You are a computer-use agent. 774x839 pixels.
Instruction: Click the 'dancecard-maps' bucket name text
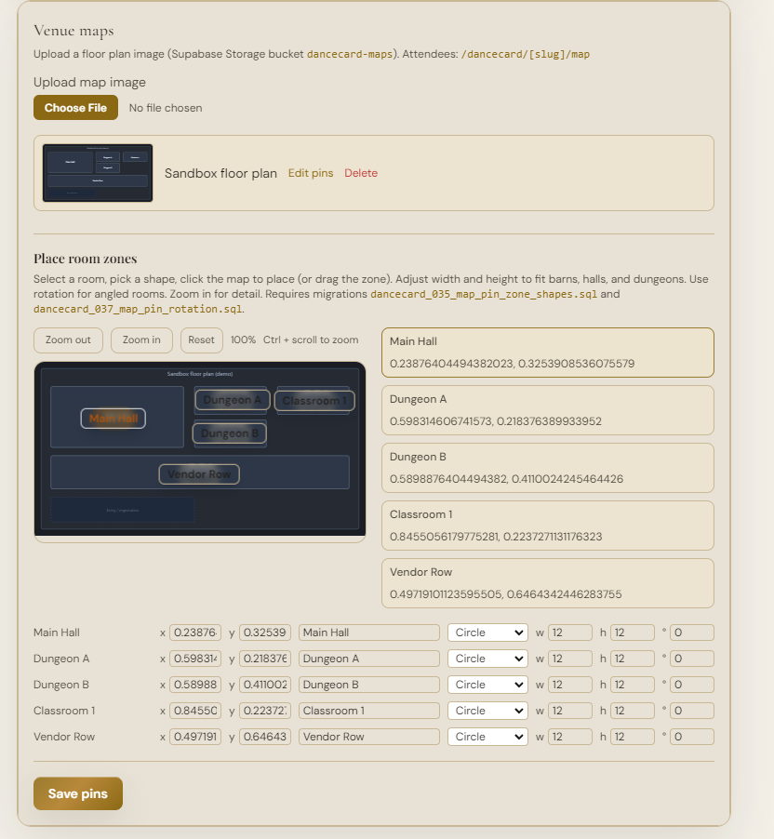[x=350, y=54]
